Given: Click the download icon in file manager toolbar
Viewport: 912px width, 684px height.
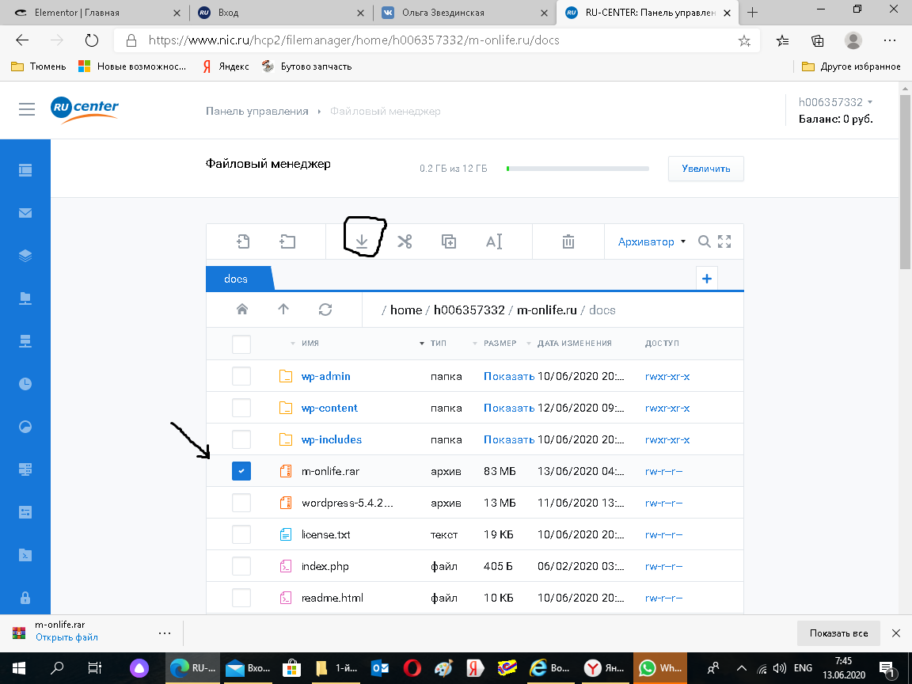Looking at the screenshot, I should pyautogui.click(x=362, y=241).
